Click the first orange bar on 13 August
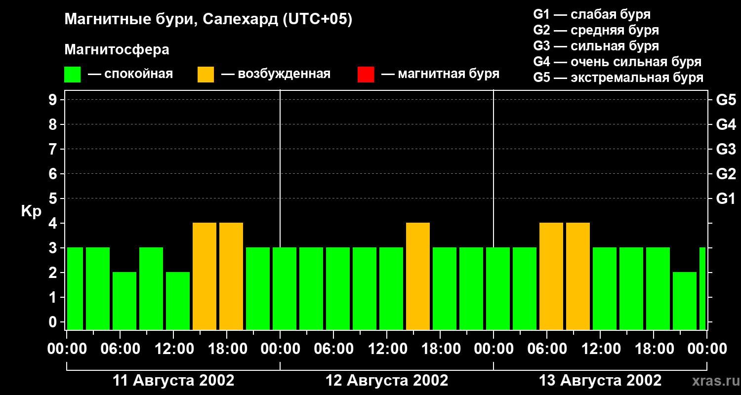 551,276
